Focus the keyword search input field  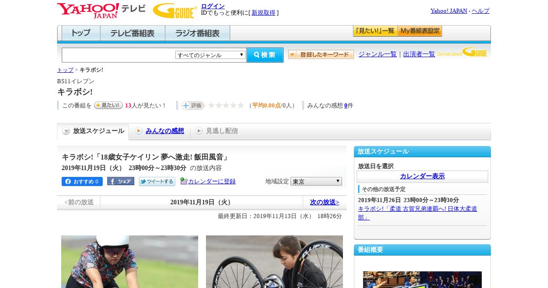tap(119, 55)
